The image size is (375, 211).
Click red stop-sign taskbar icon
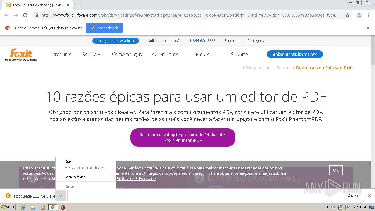click(x=63, y=207)
